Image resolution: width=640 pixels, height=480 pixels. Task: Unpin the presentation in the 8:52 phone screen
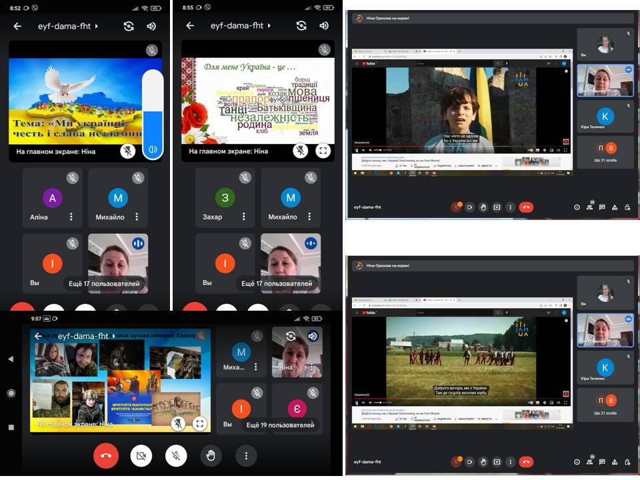[x=128, y=151]
